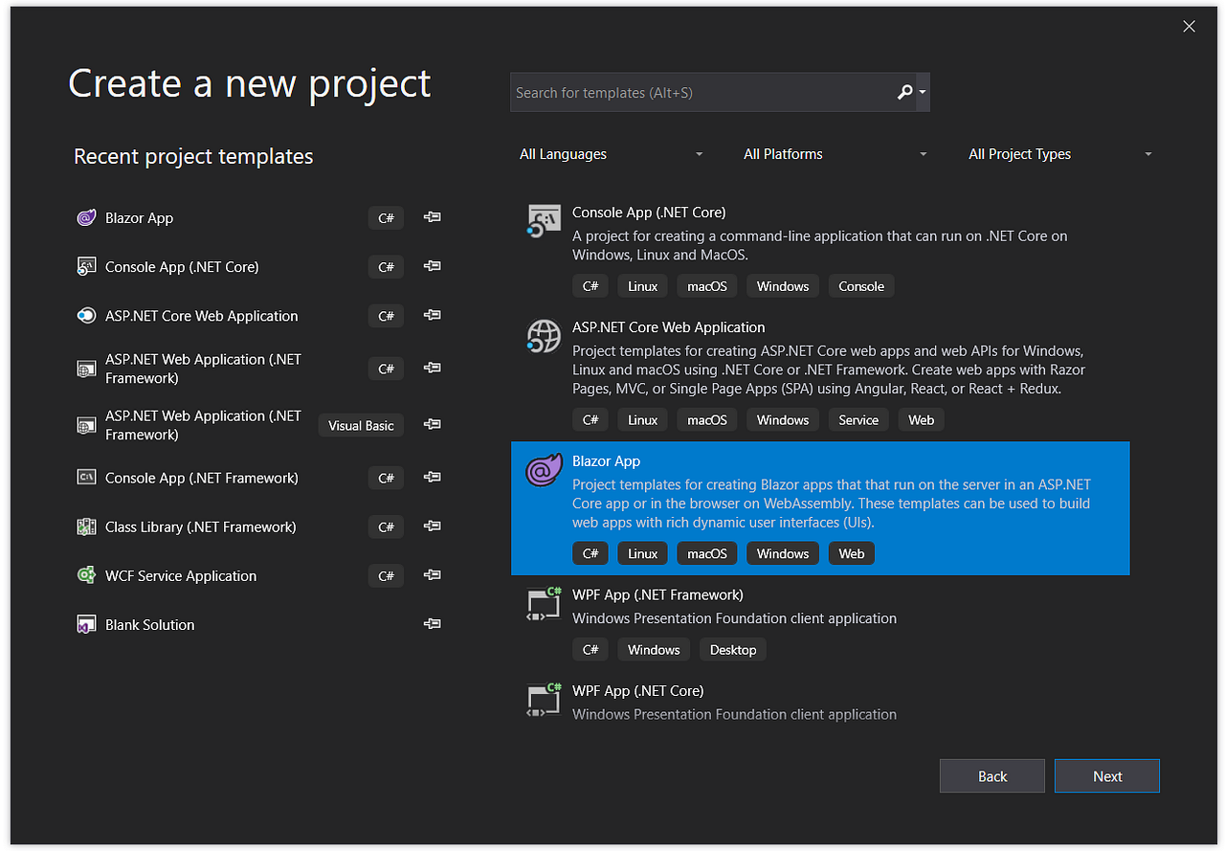Expand the All Project Types filter
This screenshot has width=1225, height=851.
point(1058,153)
